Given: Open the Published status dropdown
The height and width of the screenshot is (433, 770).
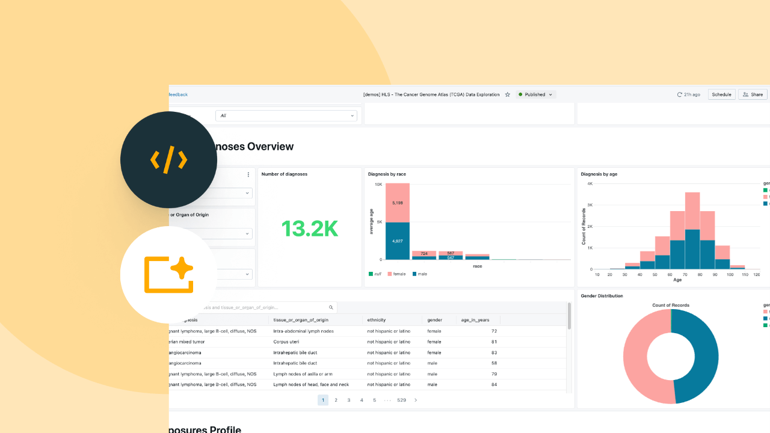Looking at the screenshot, I should 536,94.
